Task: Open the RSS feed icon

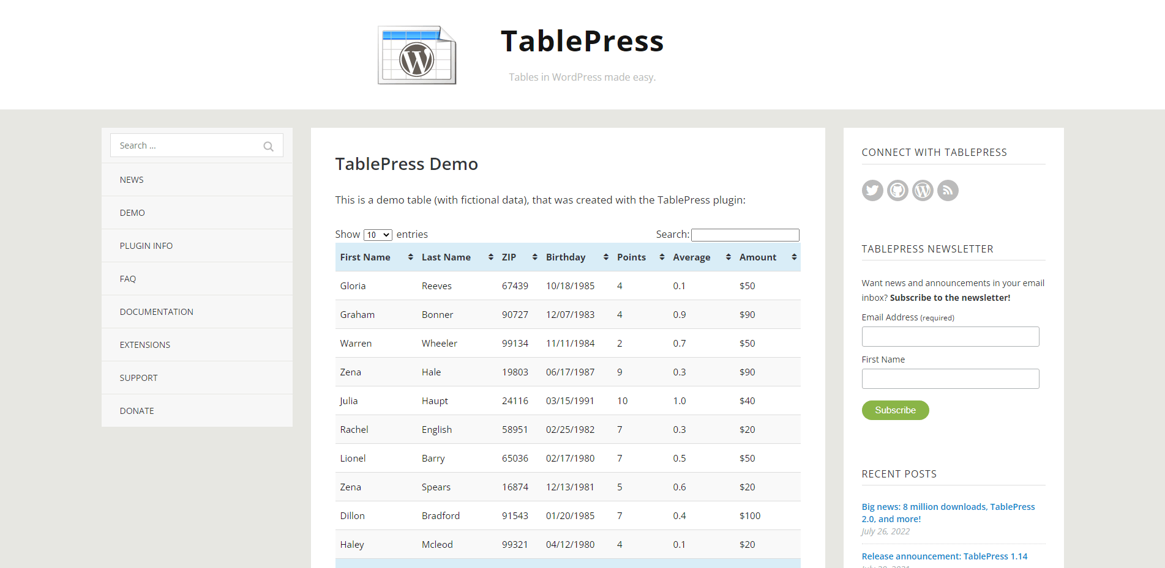Action: tap(948, 190)
